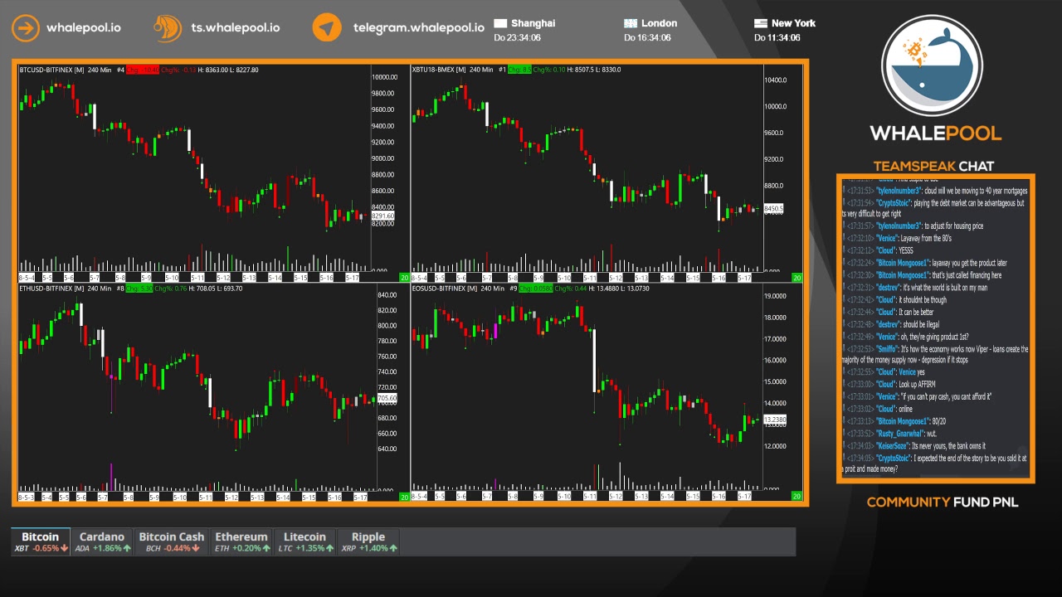This screenshot has height=597, width=1062.
Task: Click chat message 'Its never yours, the bank owns it'
Action: 948,446
